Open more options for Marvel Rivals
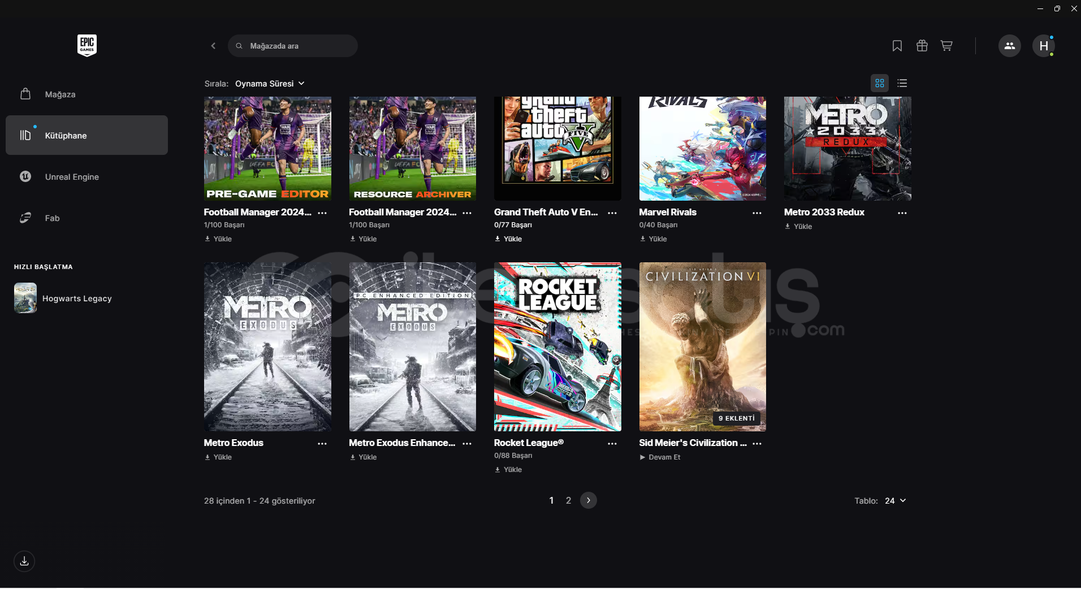The width and height of the screenshot is (1081, 589). click(757, 213)
